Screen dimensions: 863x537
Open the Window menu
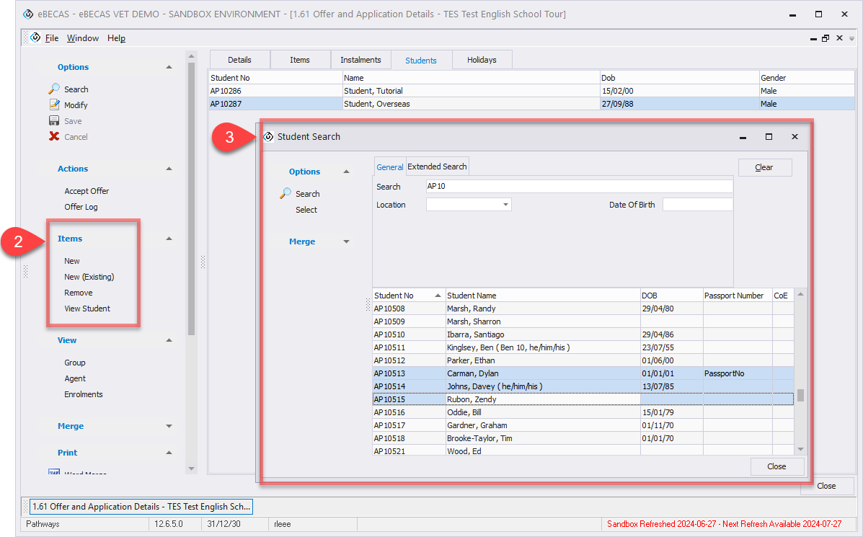tap(83, 38)
